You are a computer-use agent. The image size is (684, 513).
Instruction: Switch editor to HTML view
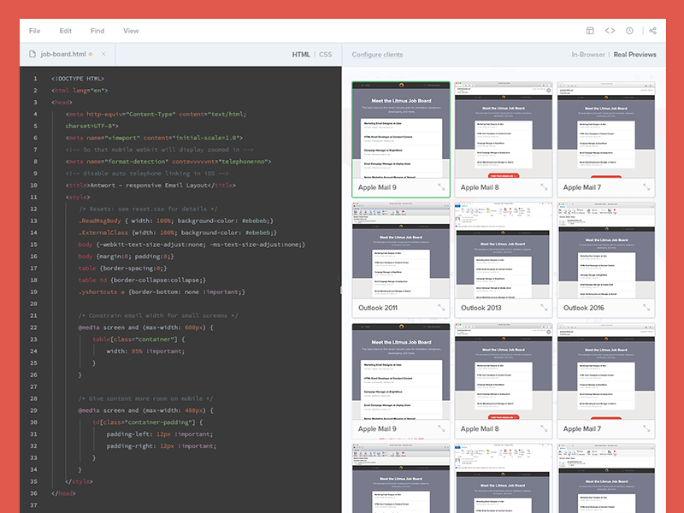click(x=301, y=55)
